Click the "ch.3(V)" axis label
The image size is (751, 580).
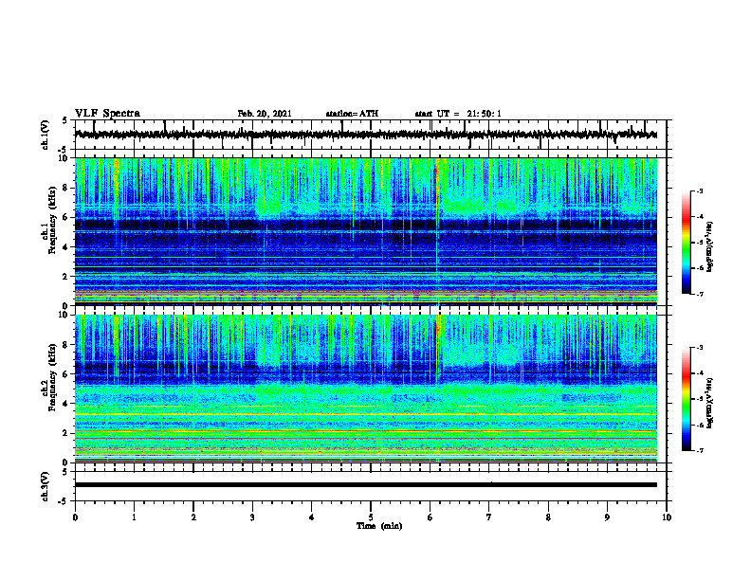coord(46,486)
